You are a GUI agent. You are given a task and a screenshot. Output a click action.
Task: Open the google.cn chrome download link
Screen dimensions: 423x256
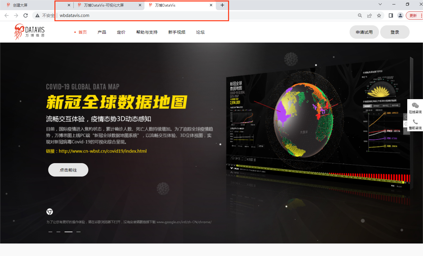[184, 222]
